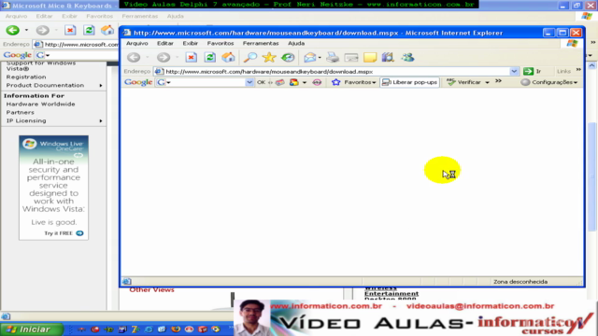598x336 pixels.
Task: Expand Links bar chevron
Action: click(578, 70)
